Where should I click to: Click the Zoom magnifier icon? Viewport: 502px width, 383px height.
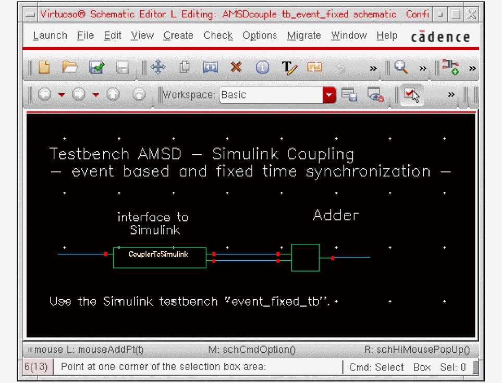pyautogui.click(x=400, y=67)
